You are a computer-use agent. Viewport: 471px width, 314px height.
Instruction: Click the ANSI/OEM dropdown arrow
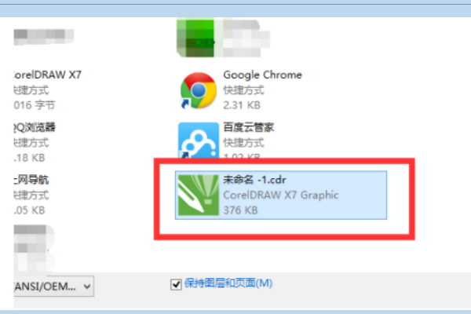[87, 287]
